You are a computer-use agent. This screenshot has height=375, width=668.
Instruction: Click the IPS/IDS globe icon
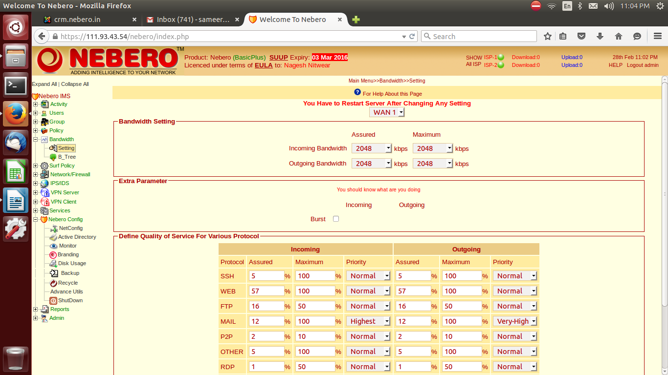pos(45,183)
